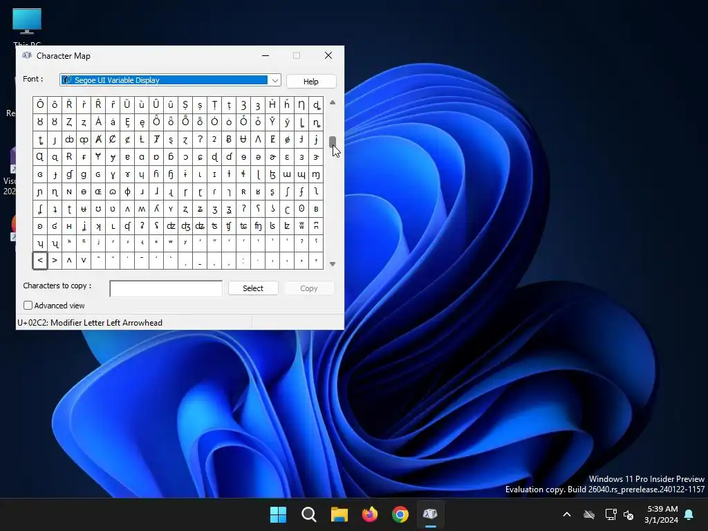Click the grayed-out Copy button
The image size is (708, 531).
tap(309, 288)
